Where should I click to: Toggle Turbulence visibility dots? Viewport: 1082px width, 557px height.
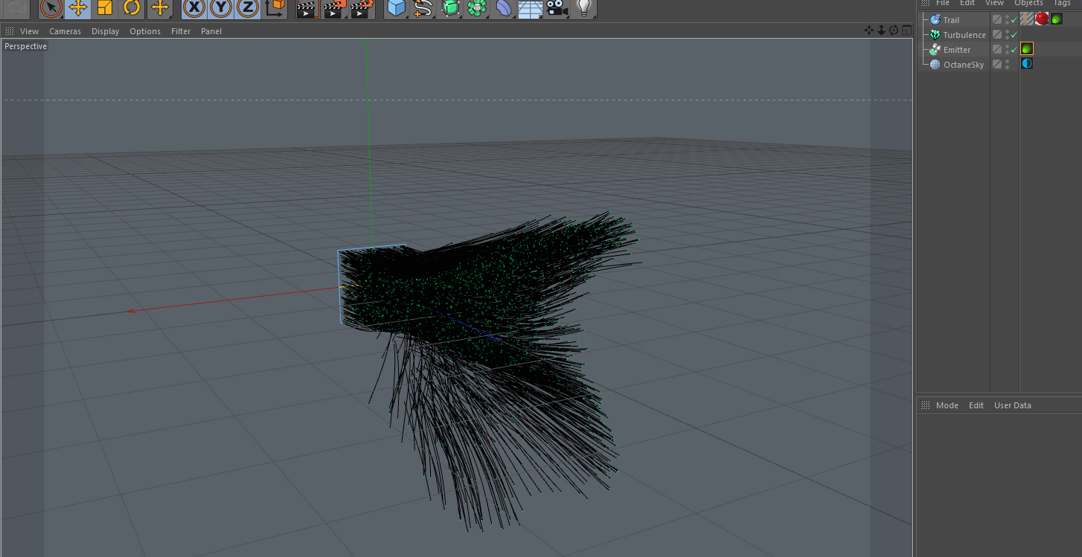click(1007, 35)
